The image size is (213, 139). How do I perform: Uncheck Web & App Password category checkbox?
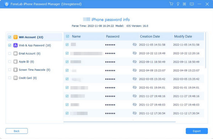(x=10, y=45)
